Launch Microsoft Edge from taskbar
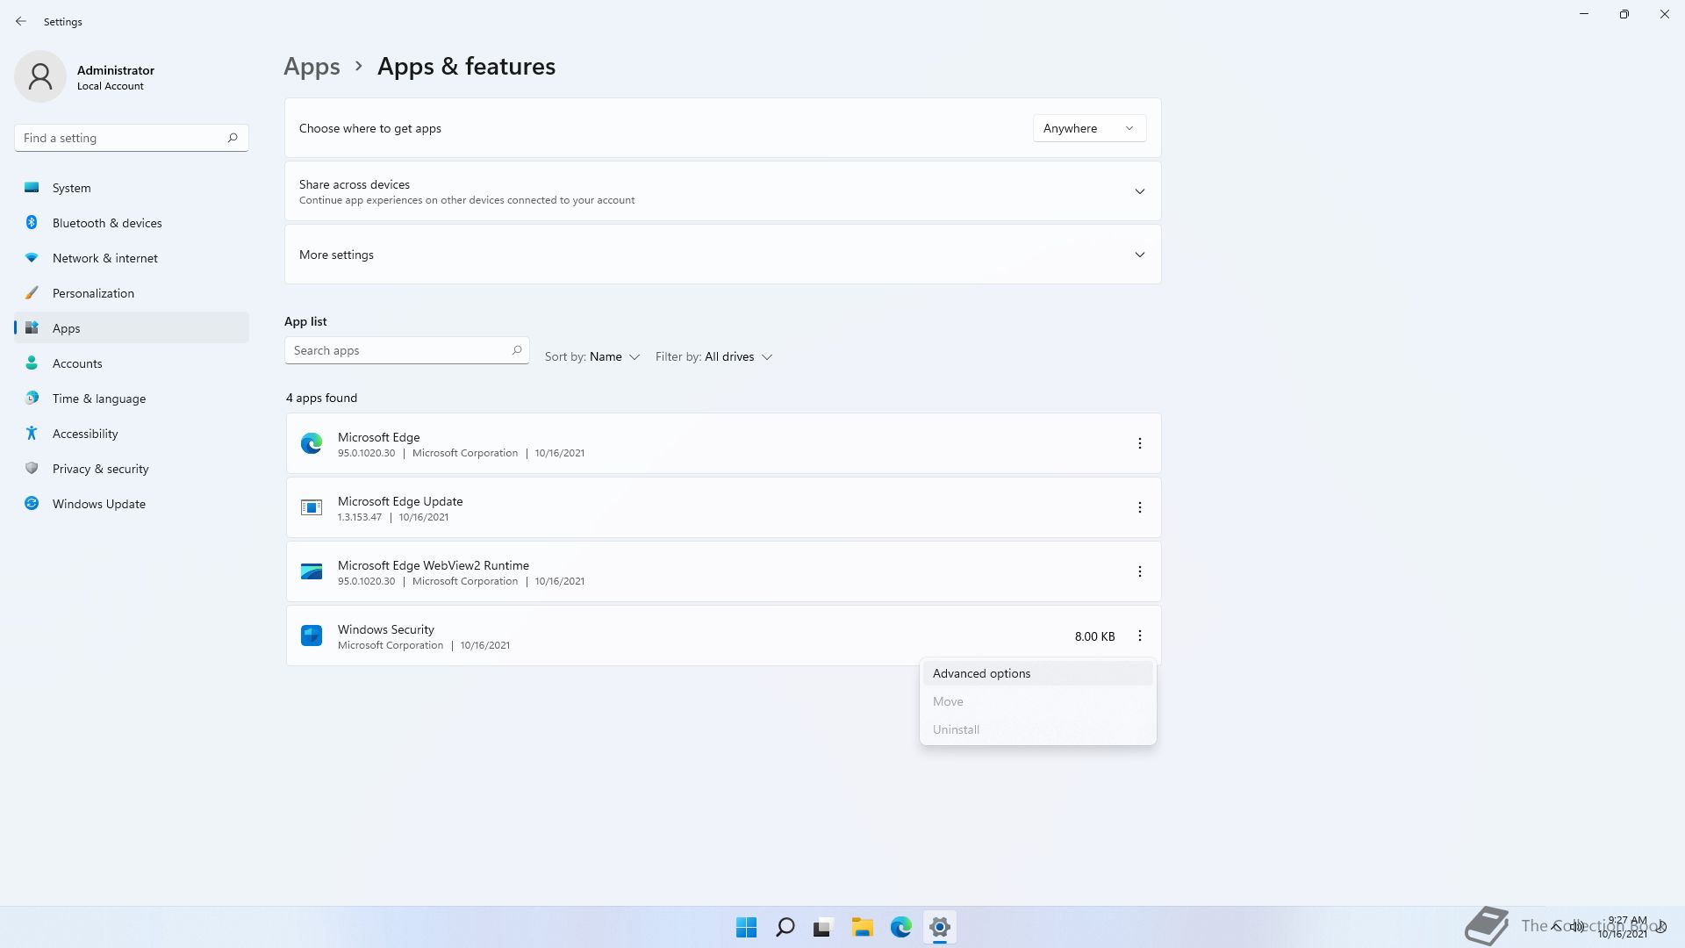Viewport: 1685px width, 948px height. pos(901,927)
